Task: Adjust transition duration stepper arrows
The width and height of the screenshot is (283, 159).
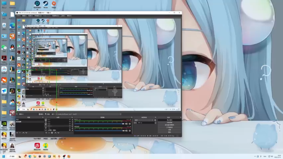Action: 155,123
